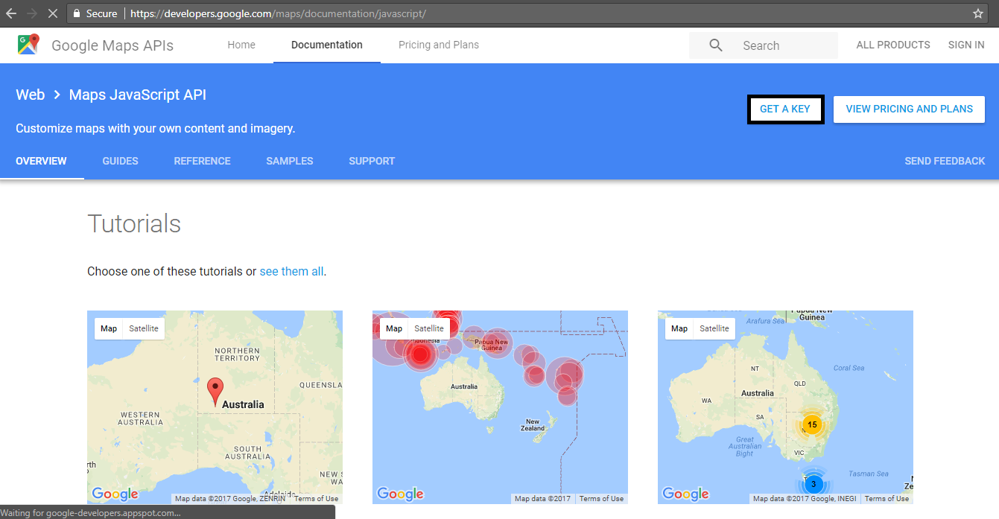The height and width of the screenshot is (519, 999).
Task: Open the Documentation tab
Action: point(327,45)
